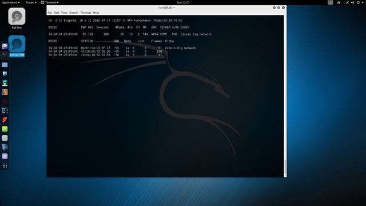Open the Edit menu in terminal
This screenshot has height=206, width=366.
pyautogui.click(x=57, y=13)
